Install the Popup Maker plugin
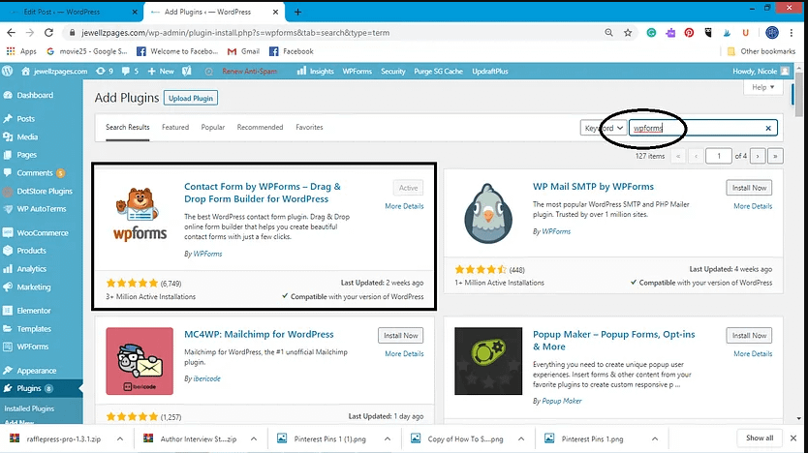Image resolution: width=808 pixels, height=453 pixels. (x=749, y=336)
